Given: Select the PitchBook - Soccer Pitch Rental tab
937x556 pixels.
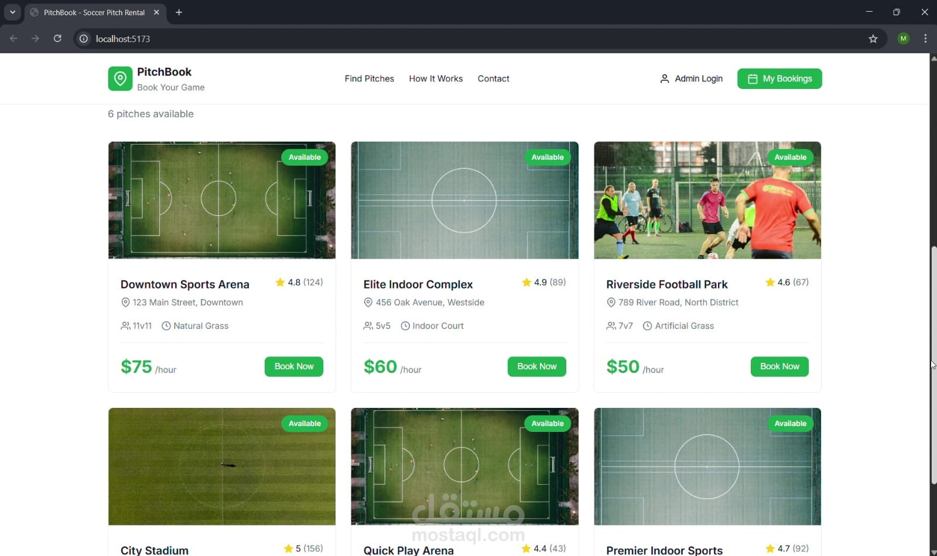Looking at the screenshot, I should pos(94,12).
